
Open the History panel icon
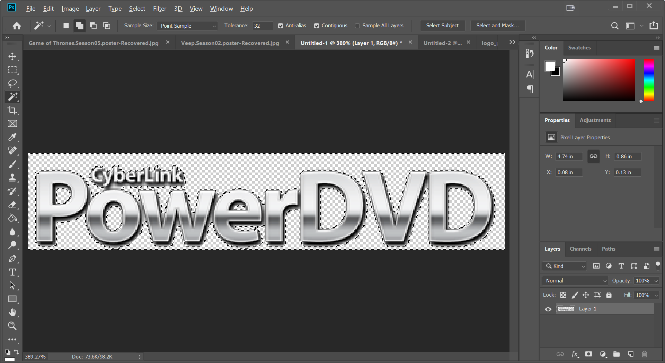pos(530,53)
